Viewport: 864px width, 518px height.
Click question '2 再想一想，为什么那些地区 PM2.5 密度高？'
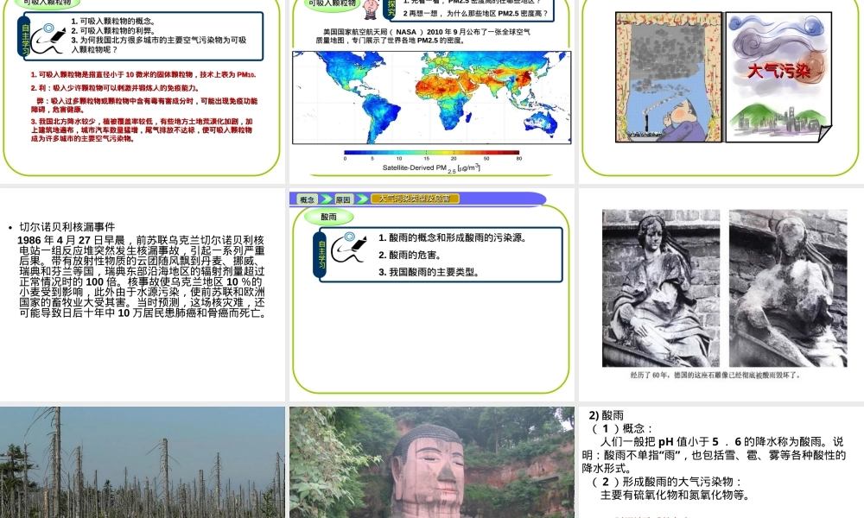pyautogui.click(x=476, y=14)
